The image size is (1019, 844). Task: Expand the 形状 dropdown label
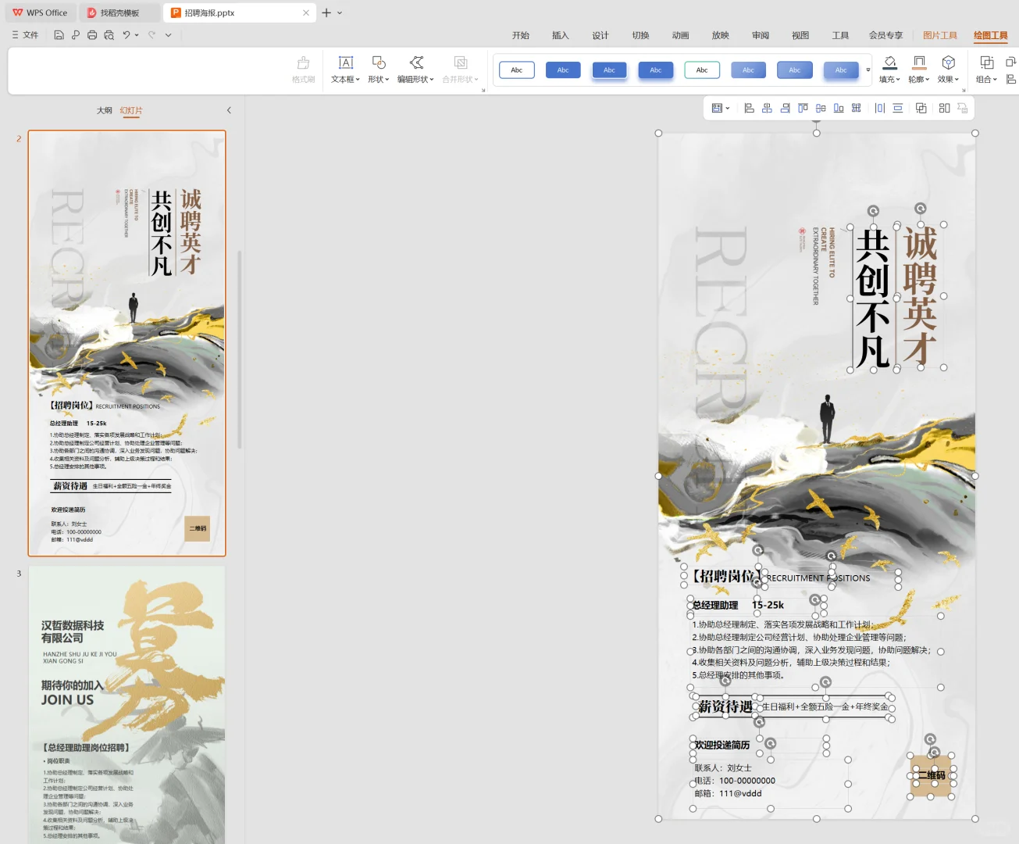coord(379,79)
